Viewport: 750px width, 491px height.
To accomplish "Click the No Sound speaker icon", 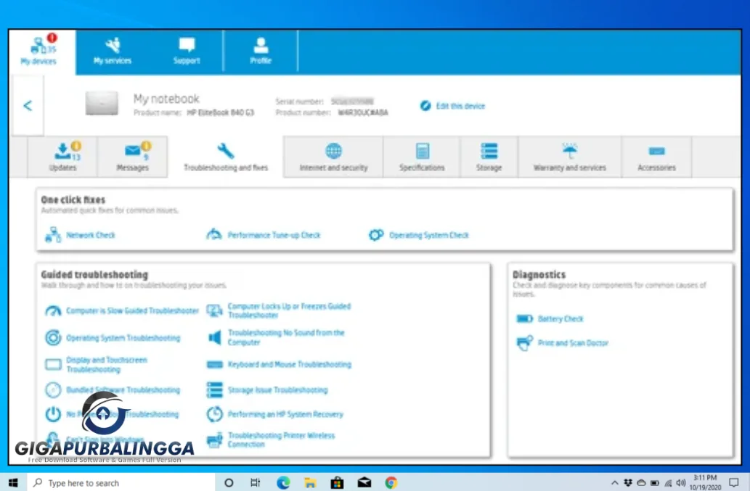I will pyautogui.click(x=215, y=338).
